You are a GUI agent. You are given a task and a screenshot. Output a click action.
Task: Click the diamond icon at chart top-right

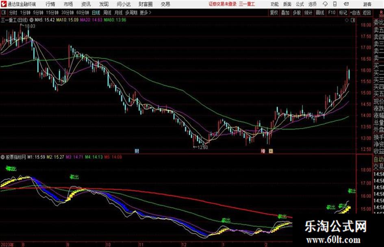tap(347, 20)
